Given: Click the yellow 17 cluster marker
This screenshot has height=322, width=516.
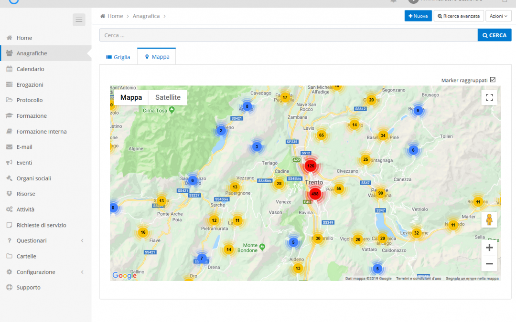Looking at the screenshot, I should [x=285, y=98].
